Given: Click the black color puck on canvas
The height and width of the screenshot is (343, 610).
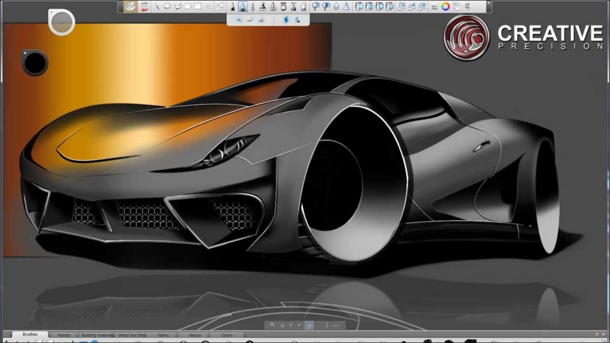Looking at the screenshot, I should pos(35,62).
